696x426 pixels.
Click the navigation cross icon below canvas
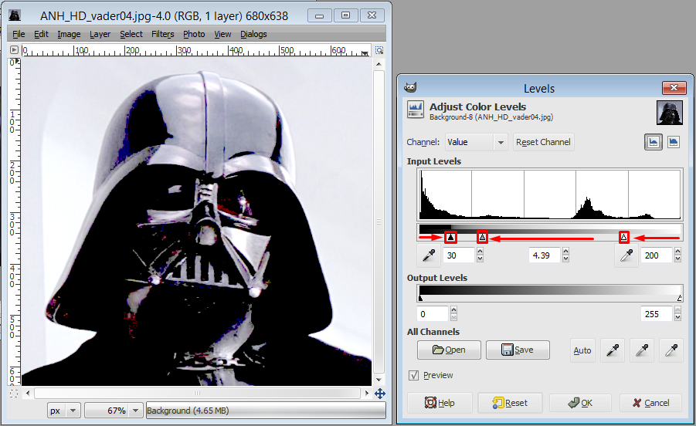click(380, 393)
